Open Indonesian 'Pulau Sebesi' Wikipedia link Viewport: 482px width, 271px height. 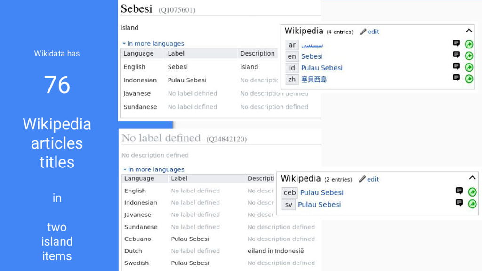pyautogui.click(x=322, y=68)
